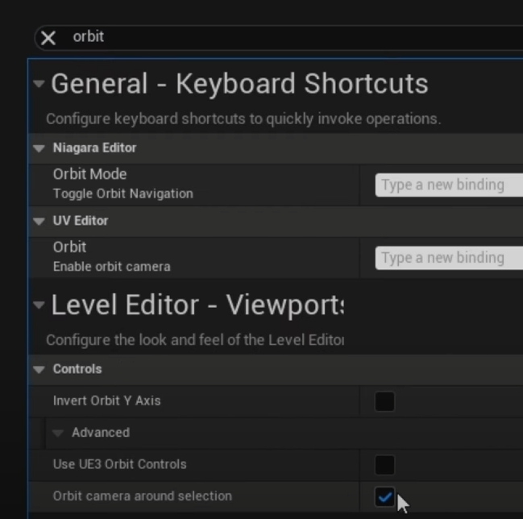Image resolution: width=523 pixels, height=519 pixels.
Task: Select the 'Orbit Mode' shortcut label
Action: pos(89,174)
